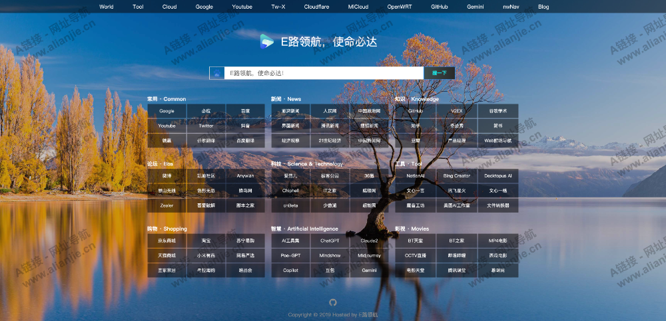Open the Bing Creator tile
The width and height of the screenshot is (666, 321).
pyautogui.click(x=457, y=176)
